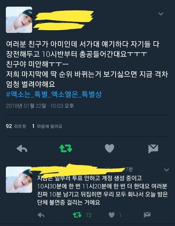Reply to the main tweet

[x=22, y=148]
